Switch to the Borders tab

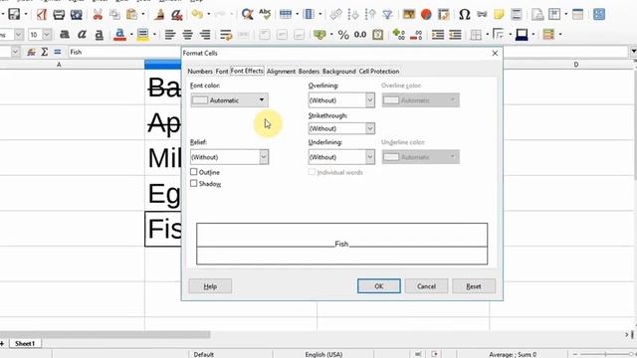[309, 71]
